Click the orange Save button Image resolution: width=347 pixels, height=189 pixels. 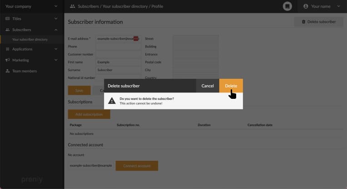(79, 90)
